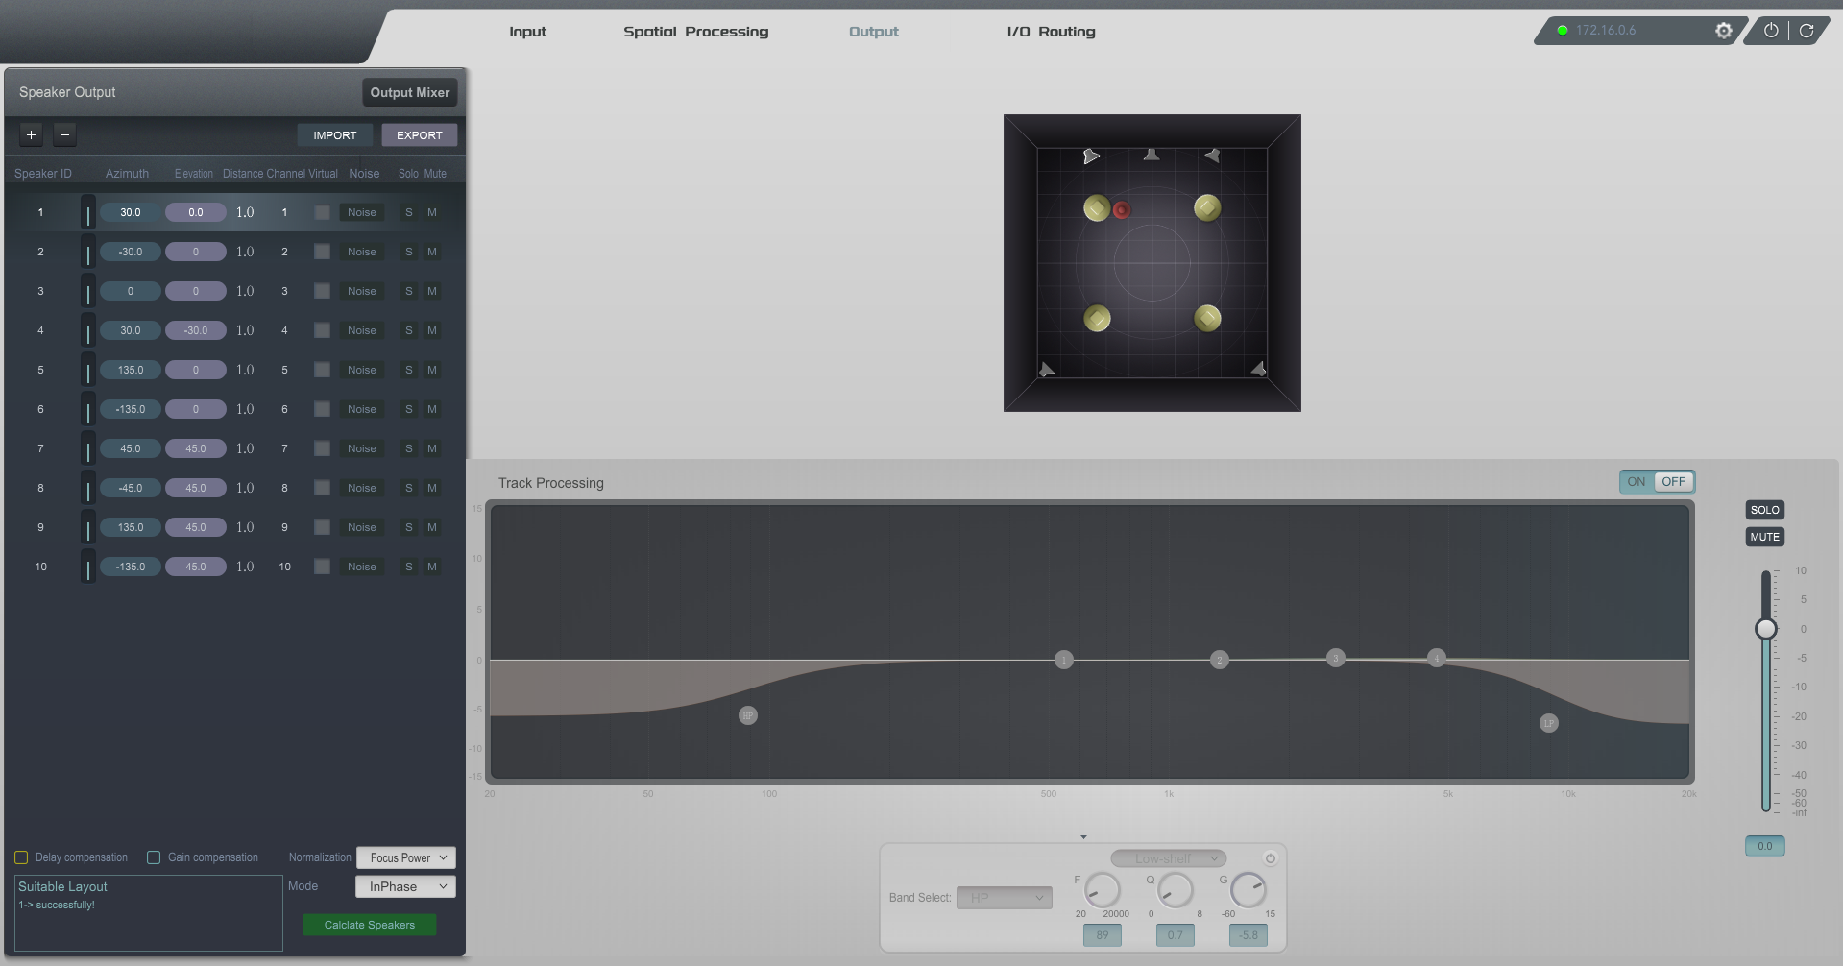Click the Calclate Speakers button
Image resolution: width=1843 pixels, height=966 pixels.
[x=370, y=925]
